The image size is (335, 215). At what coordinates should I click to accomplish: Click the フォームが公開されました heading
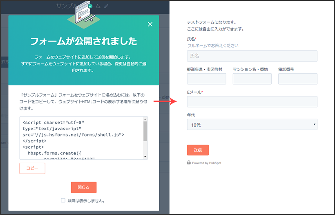[x=83, y=41]
